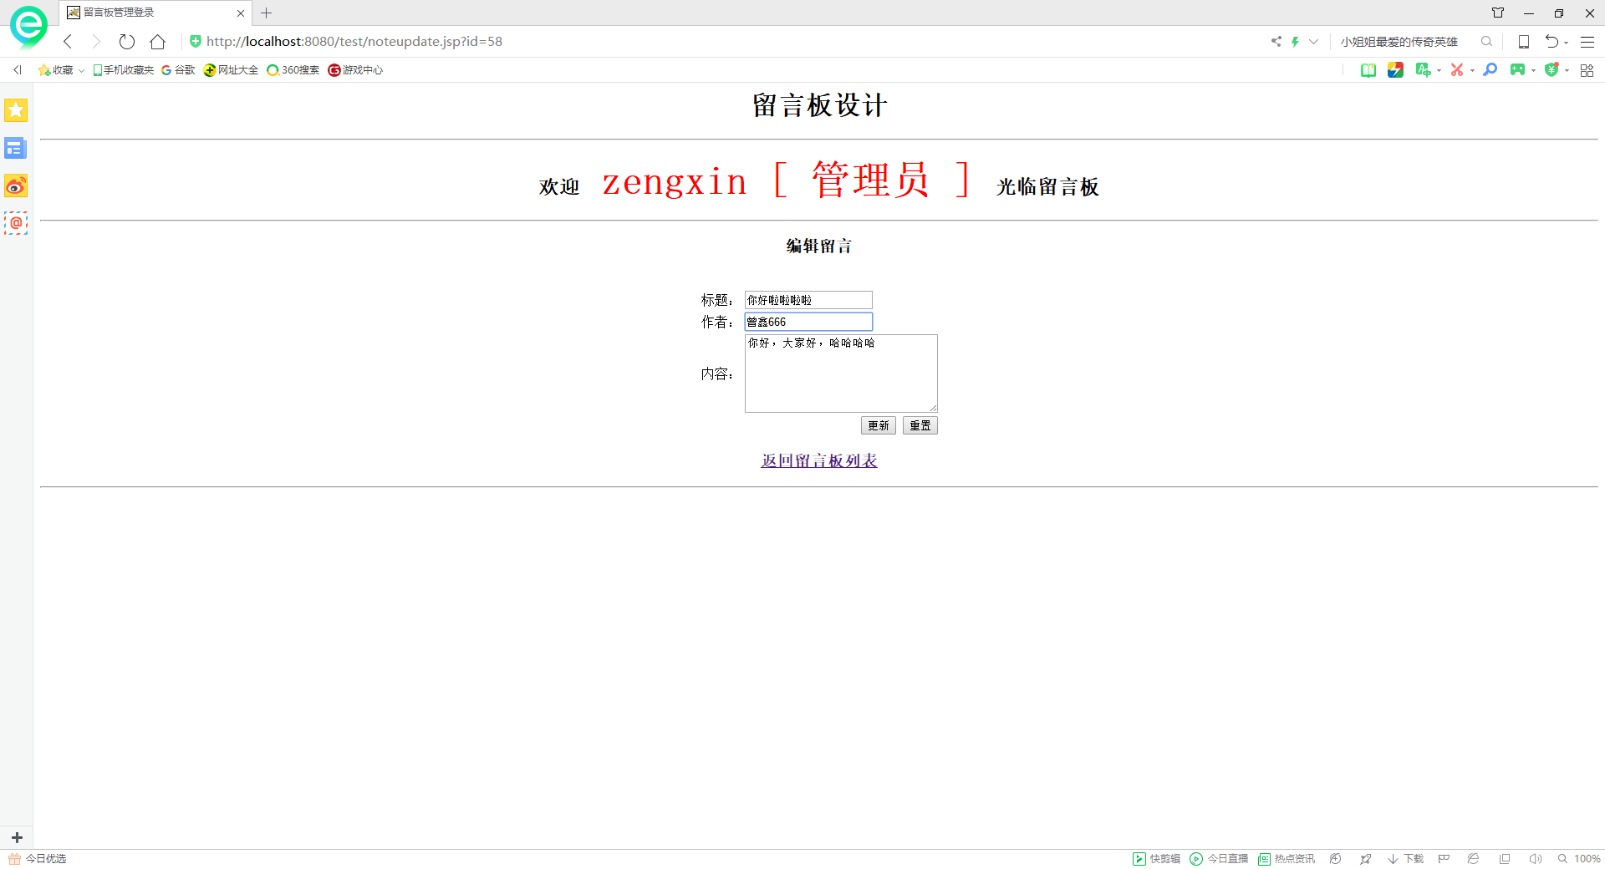The image size is (1605, 869).
Task: Click the translate extension icon
Action: 1423,70
